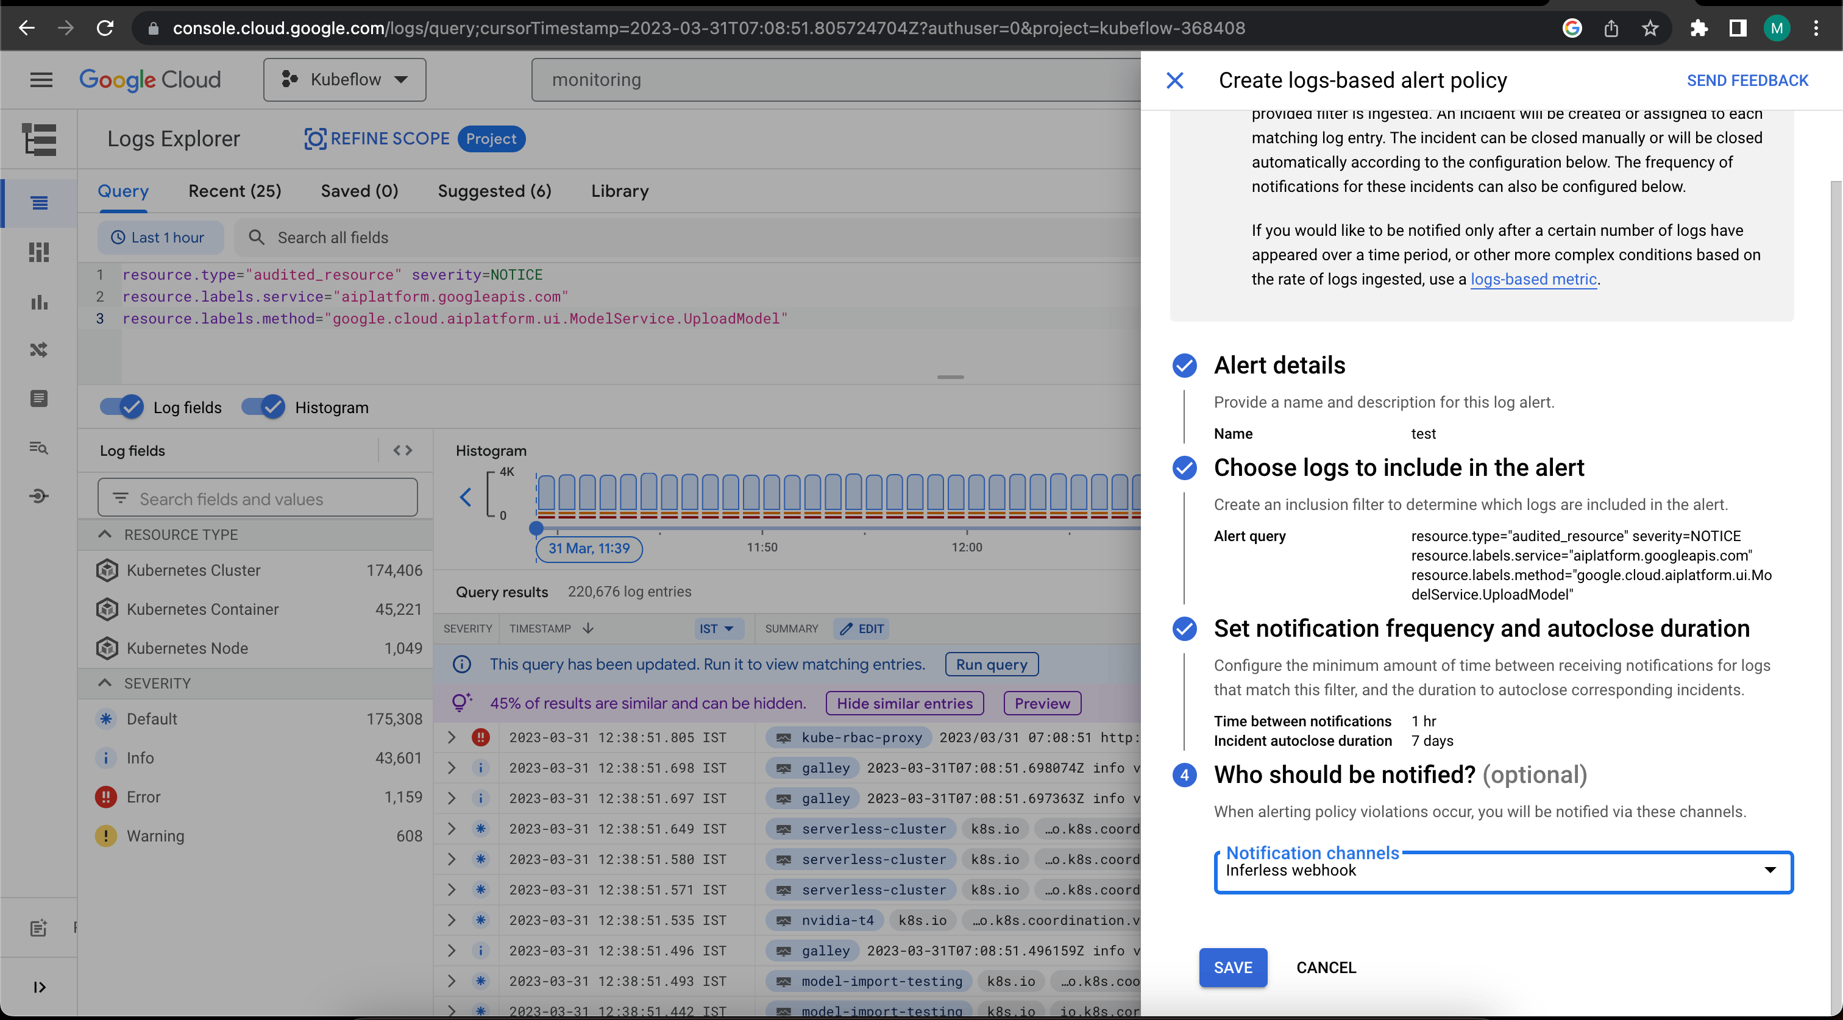Open the Google Cloud hamburger navigation menu

41,79
